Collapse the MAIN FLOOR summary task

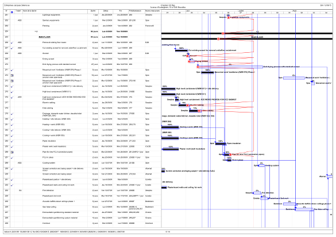pyautogui.click(x=38, y=37)
